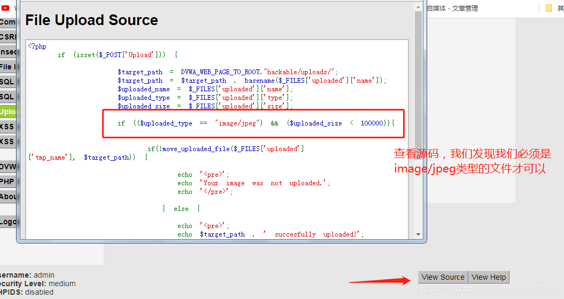Click the move_uploaded_file code line

point(226,149)
